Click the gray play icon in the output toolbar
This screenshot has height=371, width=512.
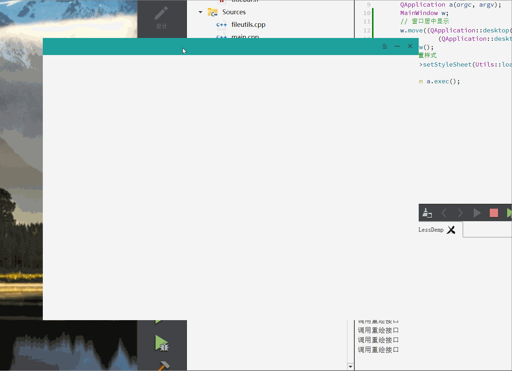(x=477, y=213)
